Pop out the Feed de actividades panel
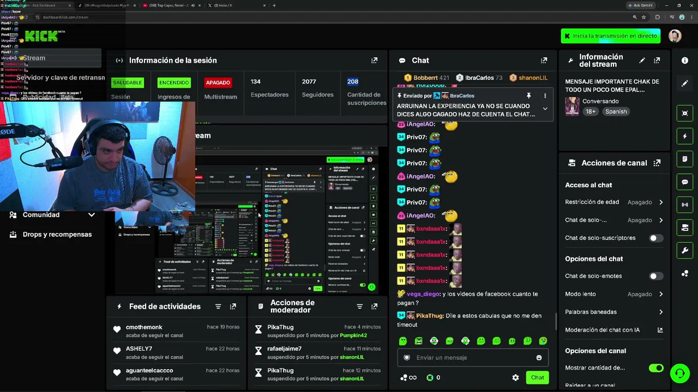The width and height of the screenshot is (698, 392). [x=233, y=307]
